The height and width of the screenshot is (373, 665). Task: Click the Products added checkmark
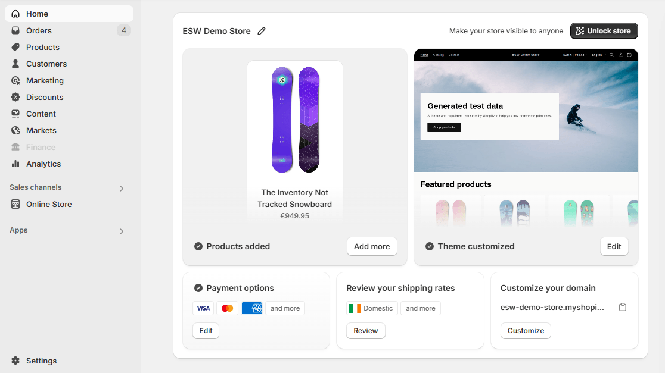pyautogui.click(x=198, y=246)
